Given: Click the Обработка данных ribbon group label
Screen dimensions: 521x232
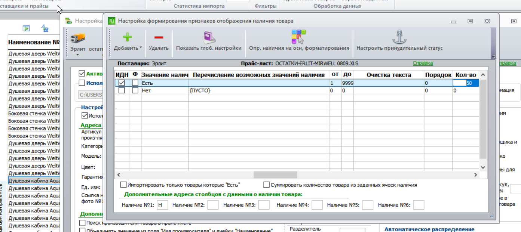Looking at the screenshot, I should tap(337, 6).
